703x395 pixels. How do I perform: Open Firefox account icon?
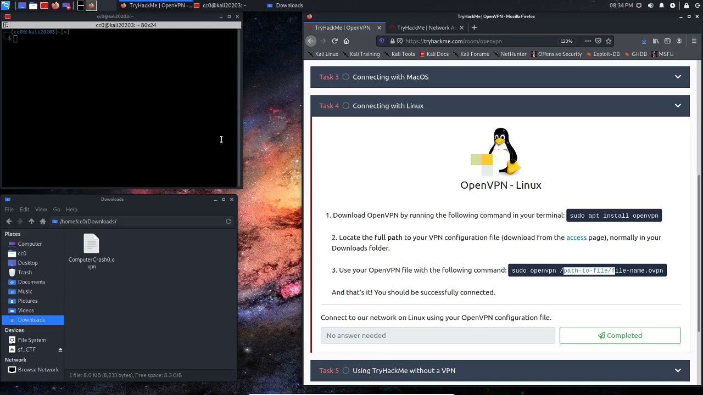pos(679,41)
